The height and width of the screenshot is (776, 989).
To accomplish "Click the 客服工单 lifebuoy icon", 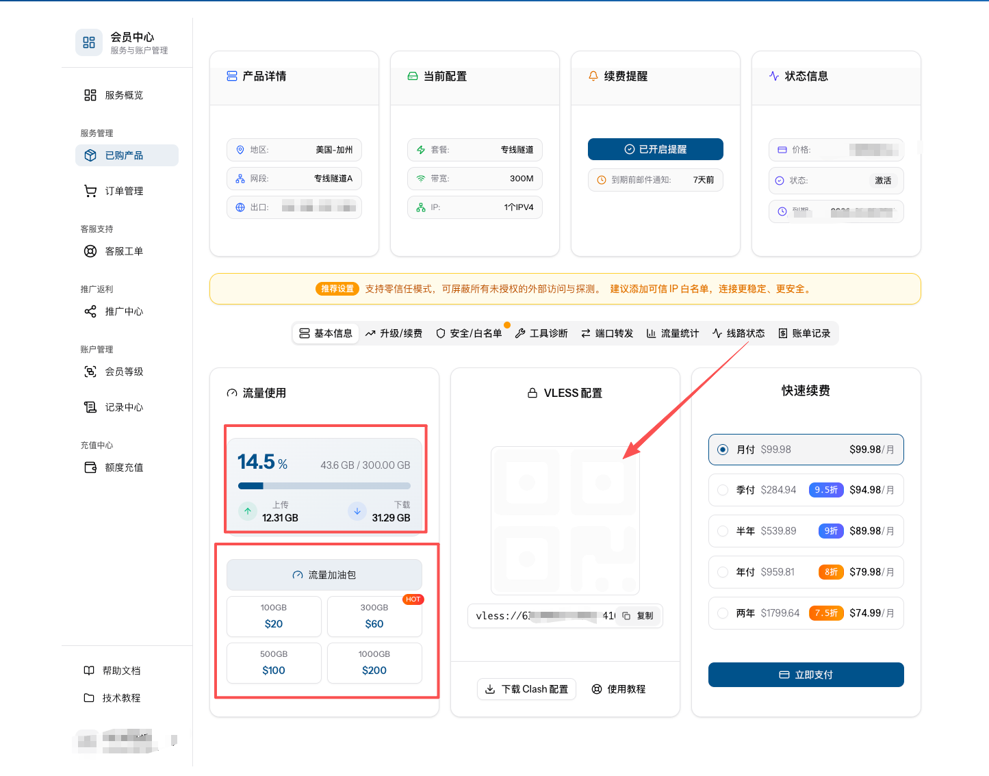I will [x=90, y=251].
